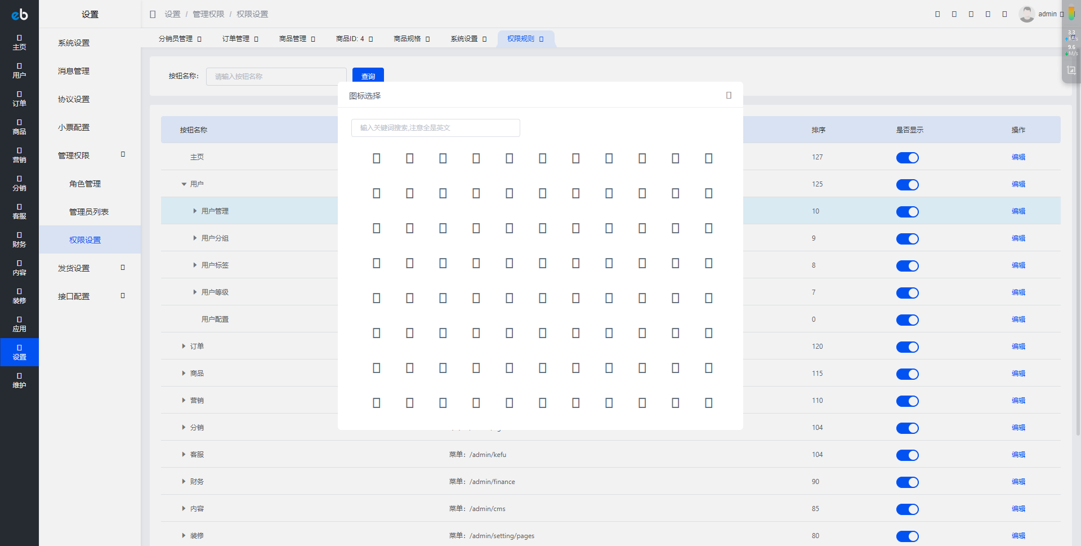Screen dimensions: 1081x546
Task: Switch to 财务 in the sidebar
Action: pyautogui.click(x=19, y=239)
